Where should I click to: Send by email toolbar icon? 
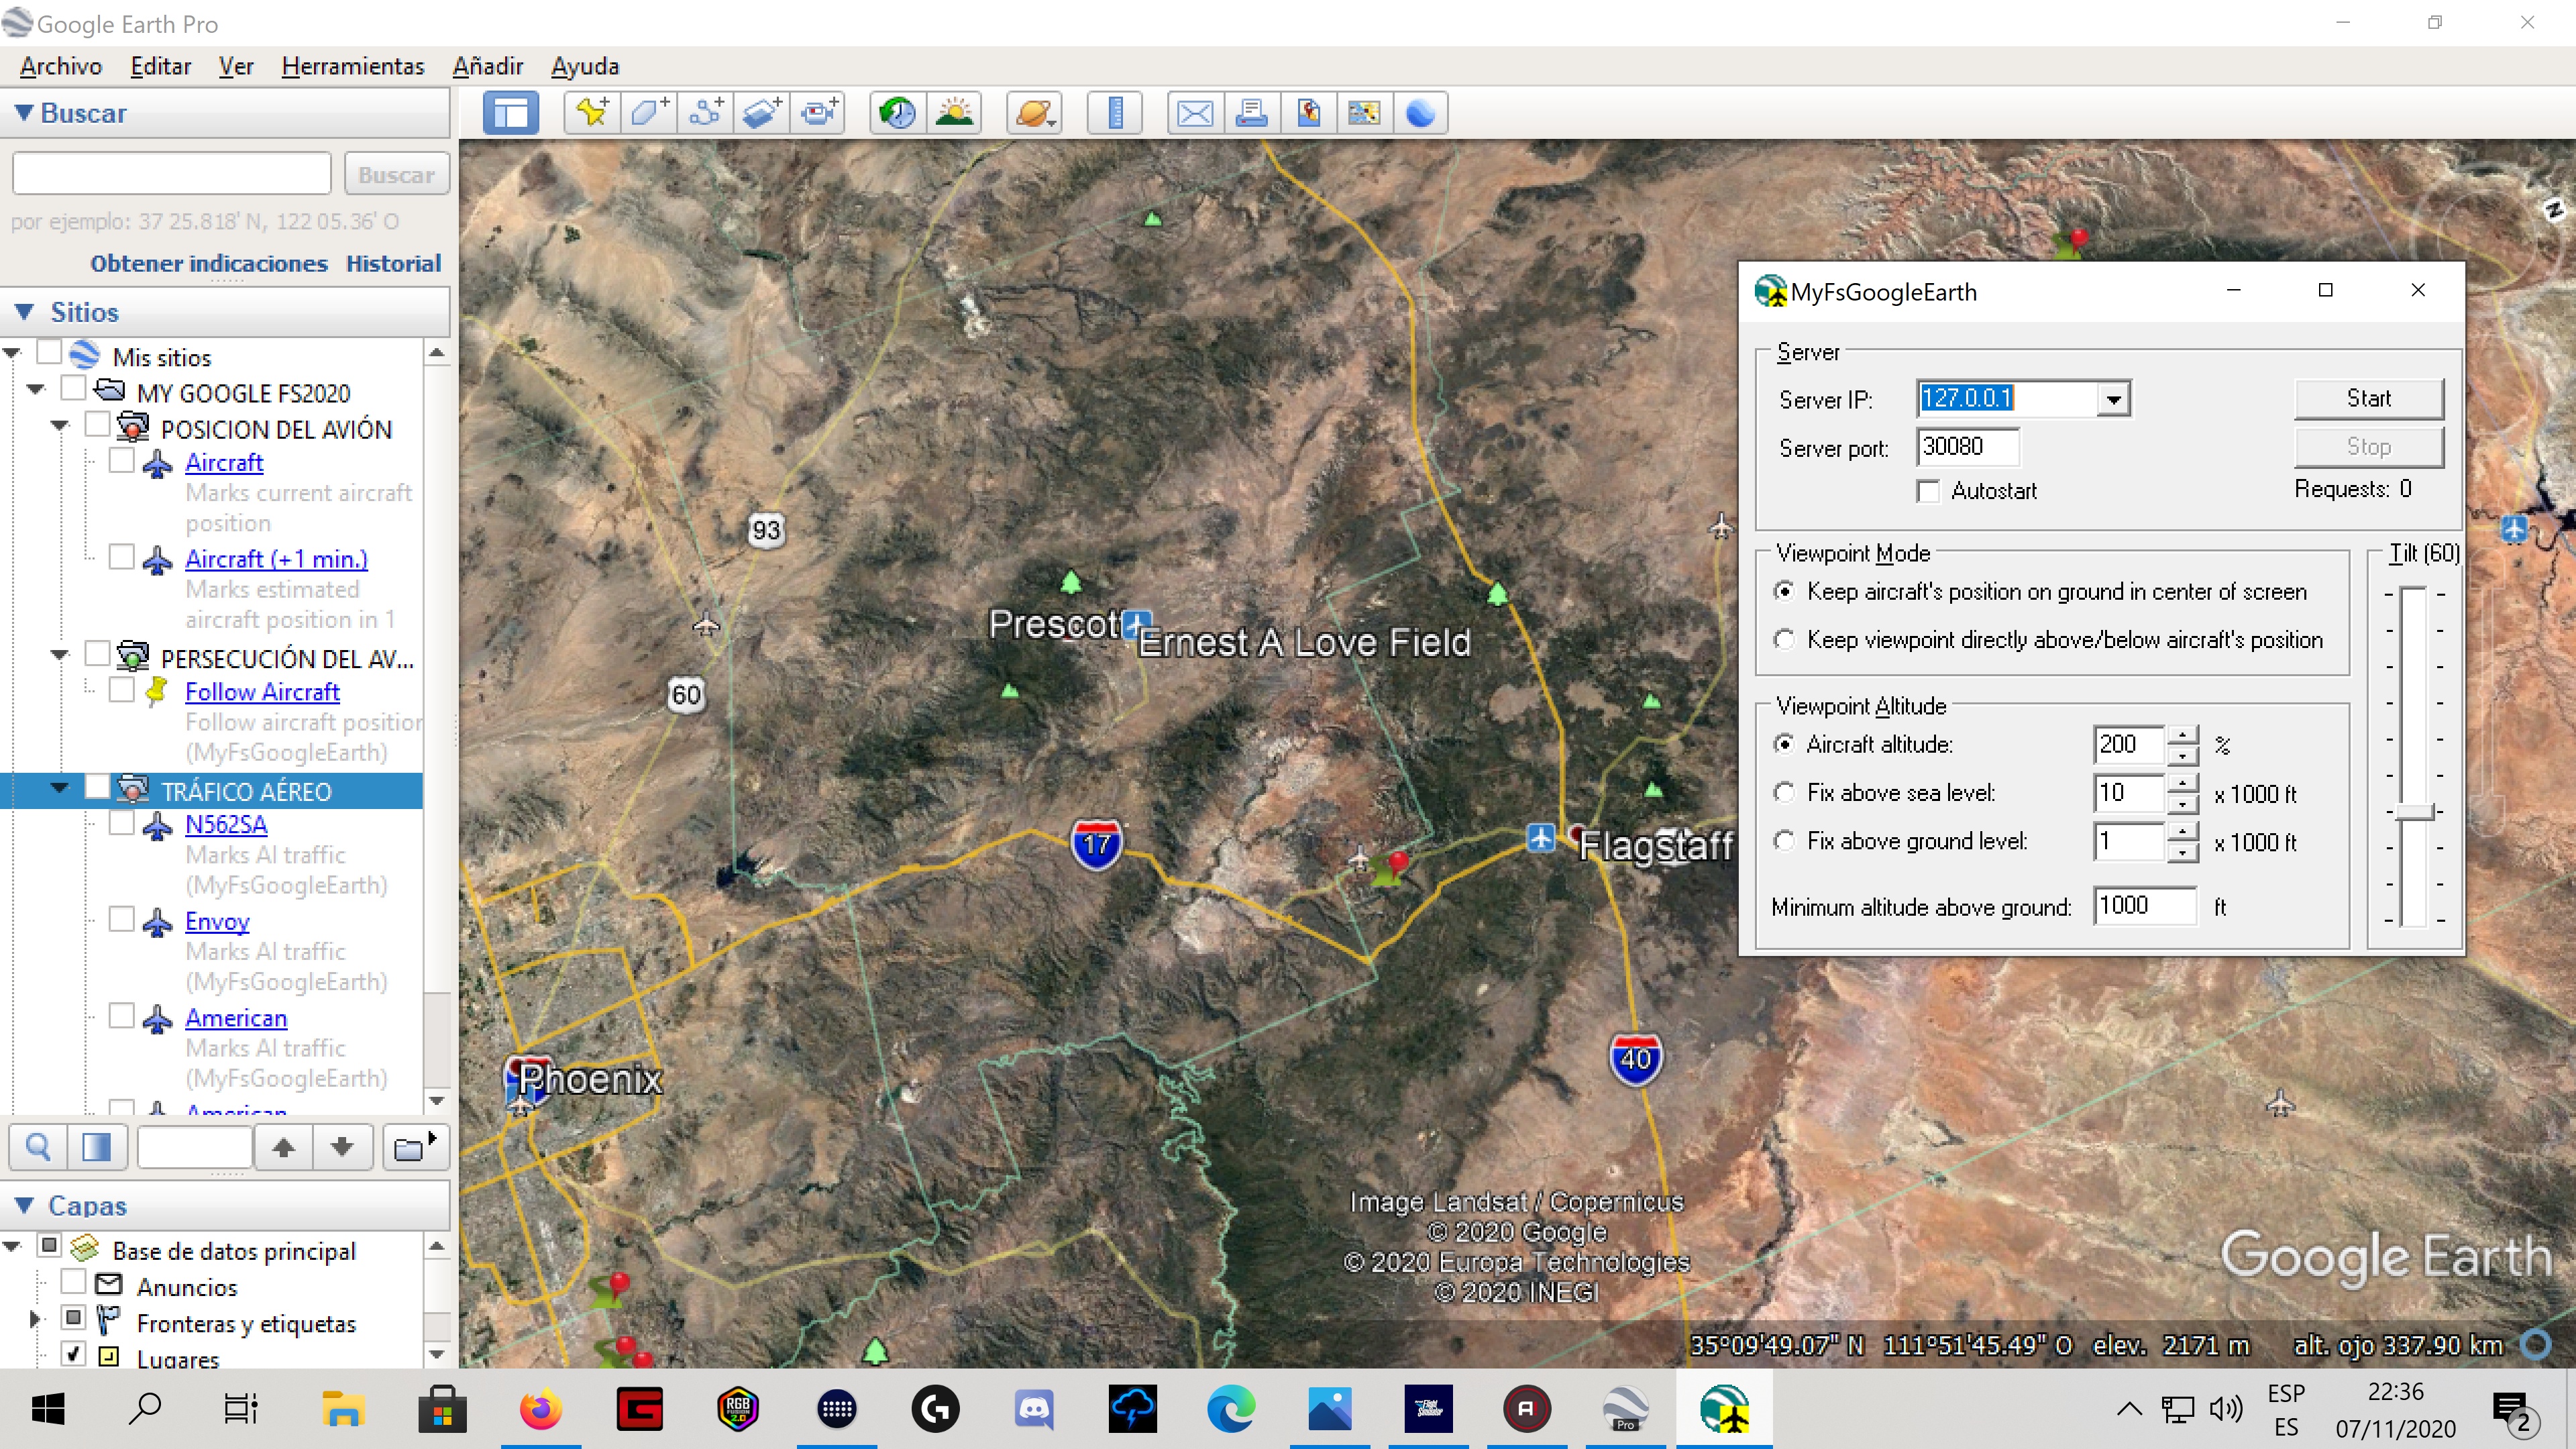pyautogui.click(x=1195, y=112)
